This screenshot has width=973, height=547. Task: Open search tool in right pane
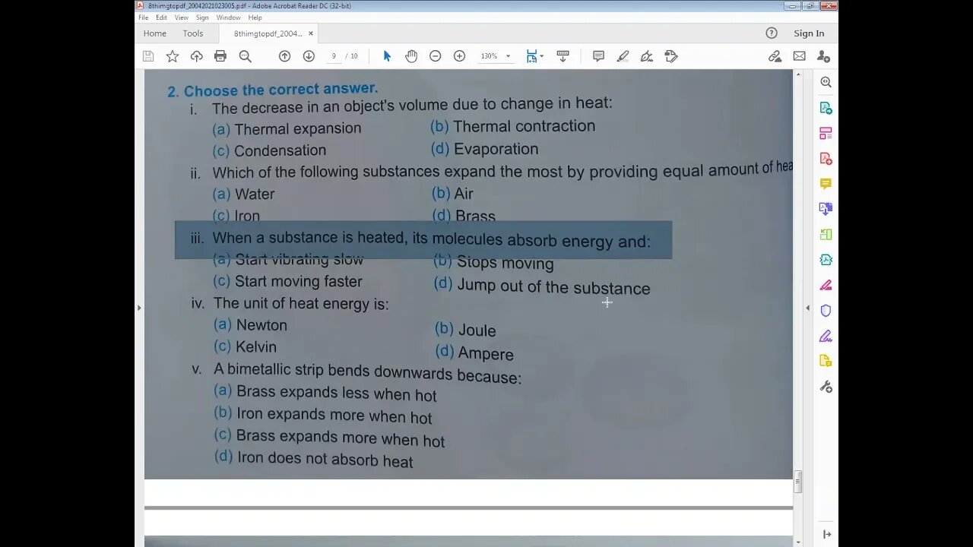(826, 82)
